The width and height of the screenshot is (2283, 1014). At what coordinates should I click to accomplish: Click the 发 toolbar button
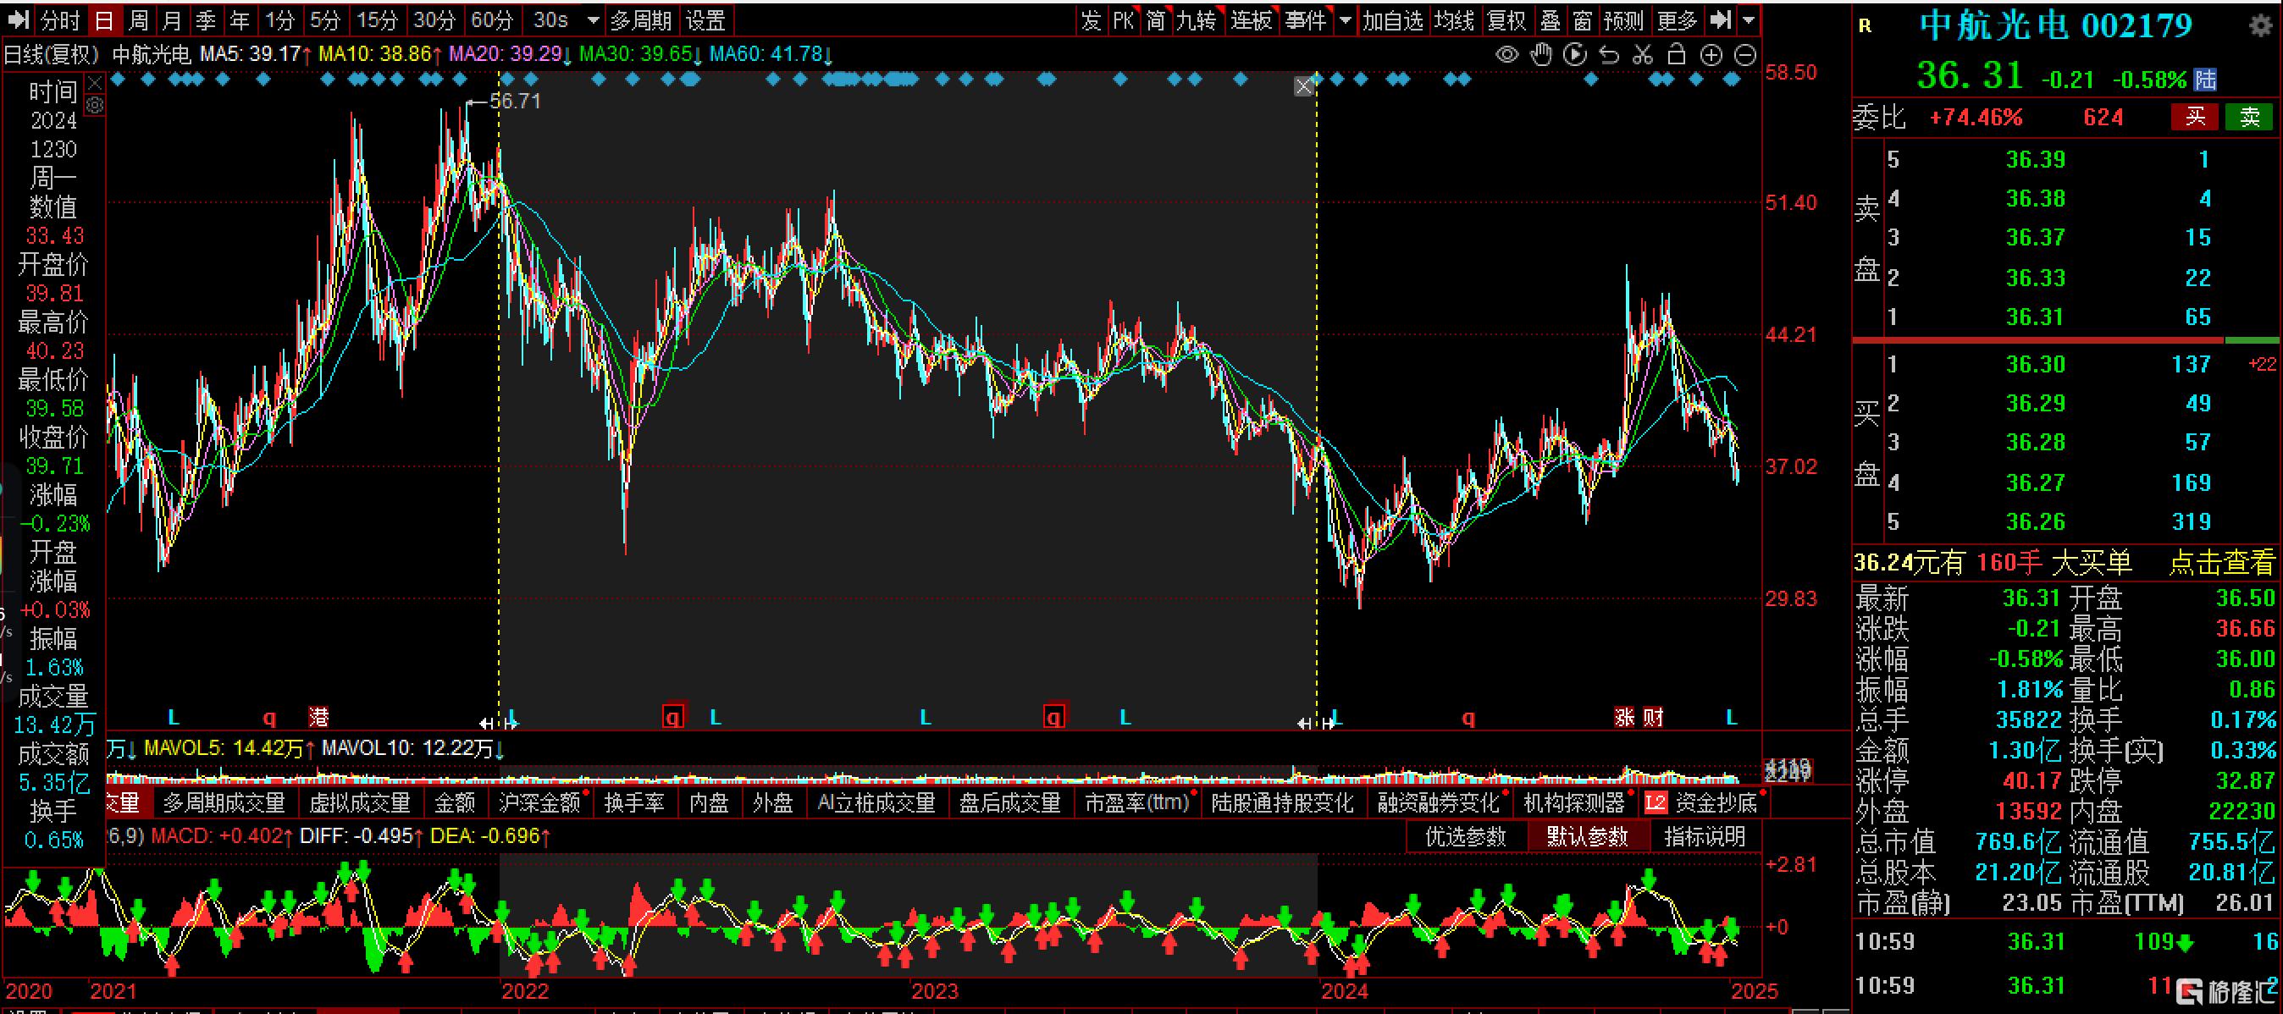point(1091,19)
